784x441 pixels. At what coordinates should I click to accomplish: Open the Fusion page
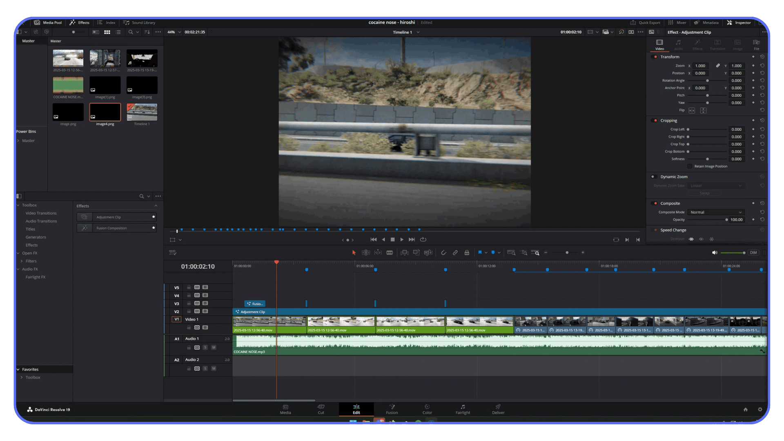392,409
